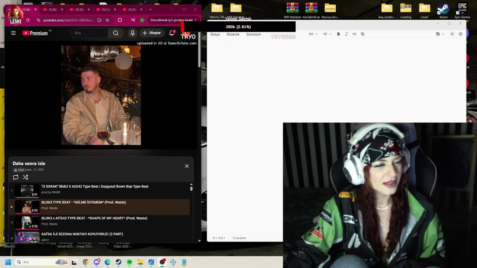Open Windows Start button
Image resolution: width=477 pixels, height=268 pixels.
(8, 262)
